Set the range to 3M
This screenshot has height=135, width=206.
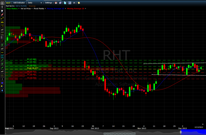(118, 134)
